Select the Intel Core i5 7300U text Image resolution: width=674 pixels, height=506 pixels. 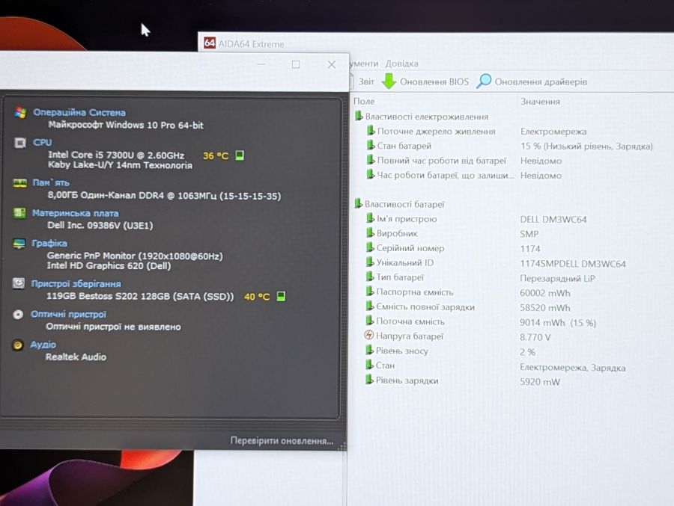[x=116, y=155]
